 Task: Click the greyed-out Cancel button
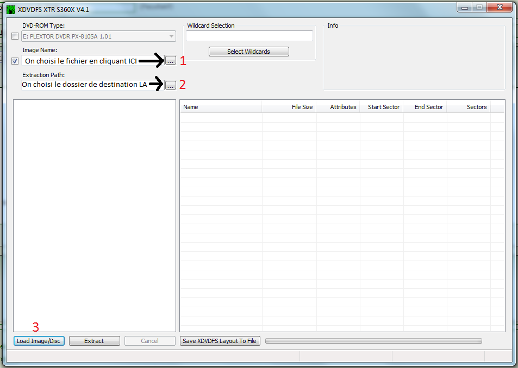point(150,341)
